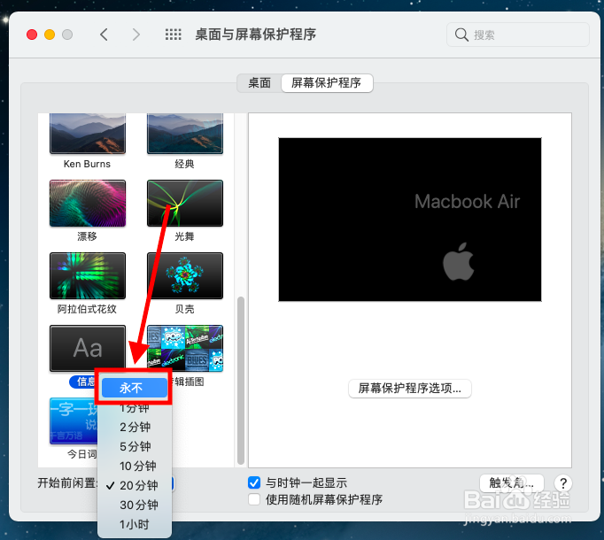Select the Aa message screen saver thumbnail
The image size is (604, 540).
click(88, 348)
